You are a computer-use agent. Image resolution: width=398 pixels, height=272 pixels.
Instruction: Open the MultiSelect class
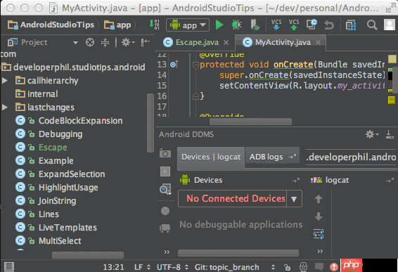[49, 241]
